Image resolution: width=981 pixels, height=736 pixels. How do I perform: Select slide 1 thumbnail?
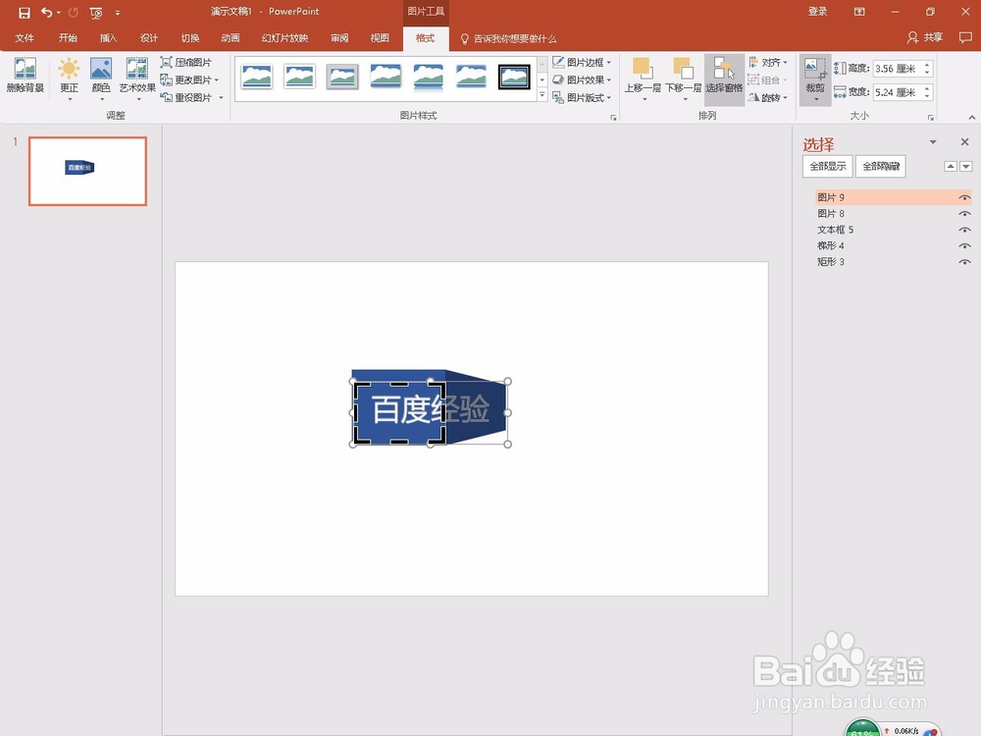87,171
